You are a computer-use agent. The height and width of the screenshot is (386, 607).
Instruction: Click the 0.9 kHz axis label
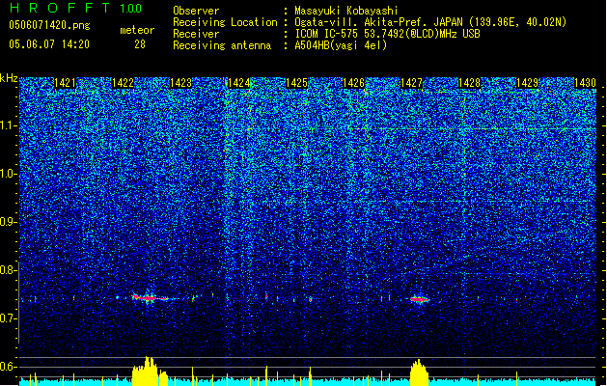[8, 222]
